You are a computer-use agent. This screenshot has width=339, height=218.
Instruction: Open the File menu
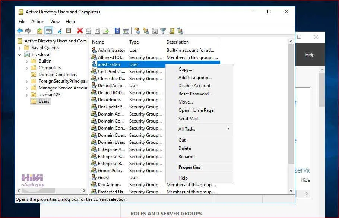[22, 21]
